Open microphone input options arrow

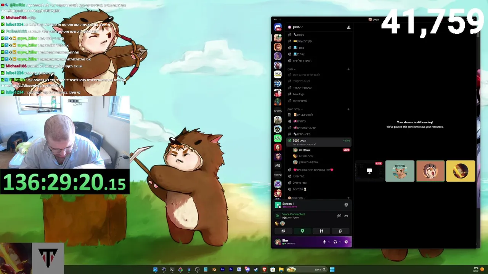point(329,242)
